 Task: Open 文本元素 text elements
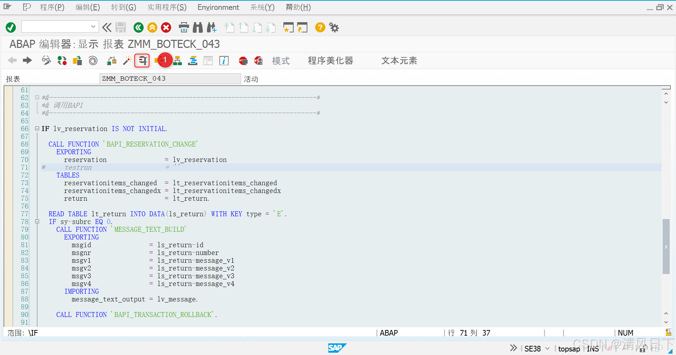click(x=399, y=61)
